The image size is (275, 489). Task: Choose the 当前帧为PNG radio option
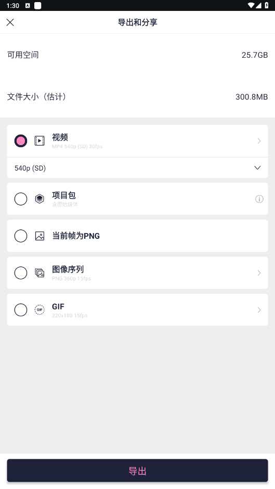click(x=21, y=236)
